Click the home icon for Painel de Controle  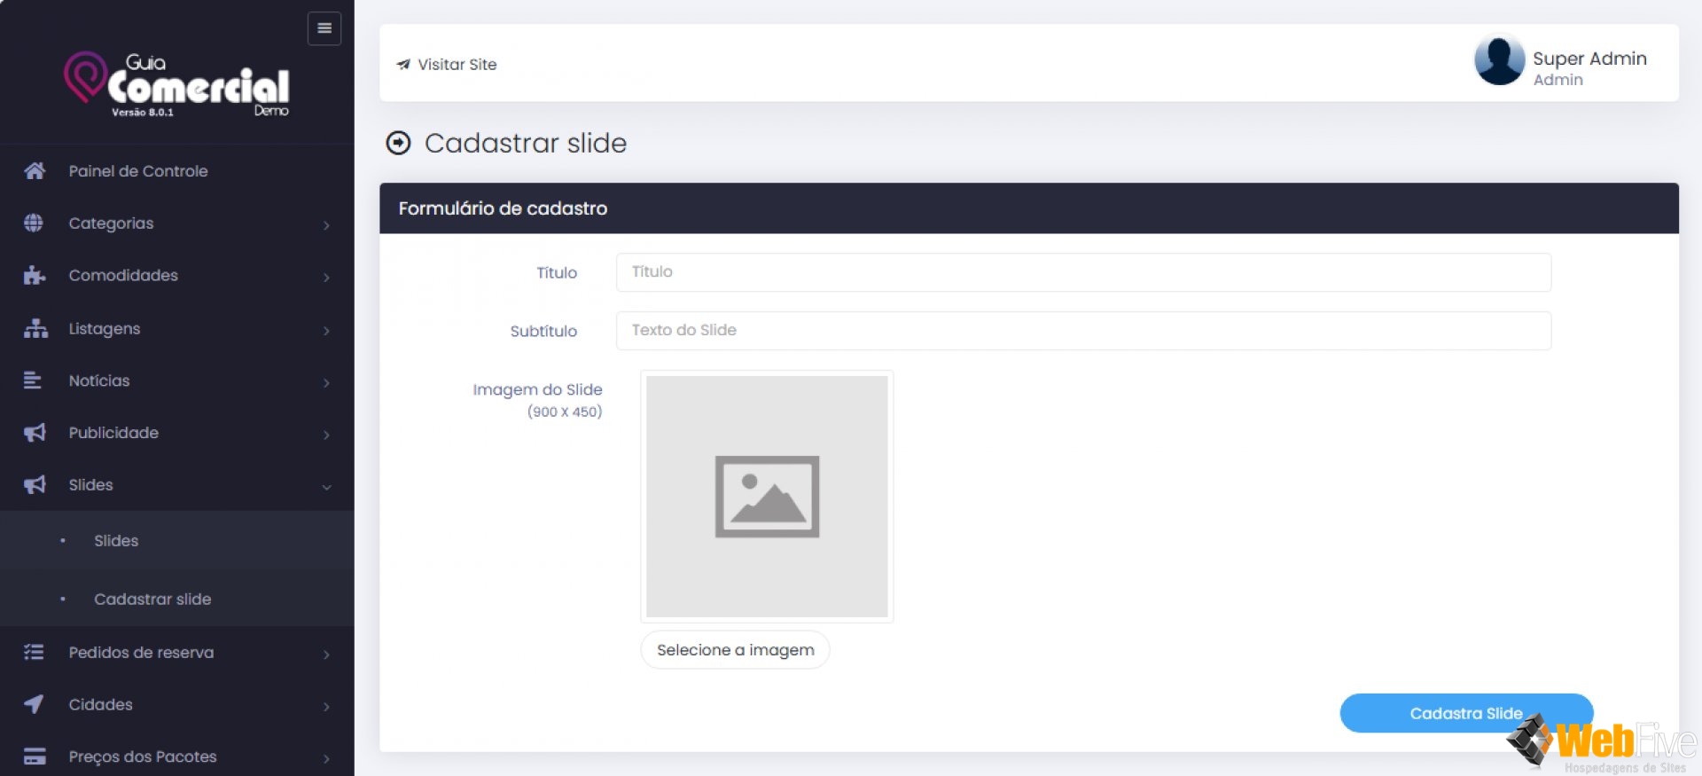tap(35, 171)
